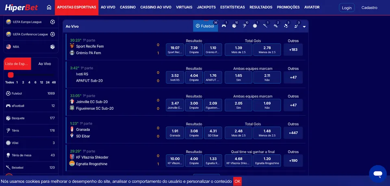Switch to Ao Vivo tab in sidebar

coord(45,64)
